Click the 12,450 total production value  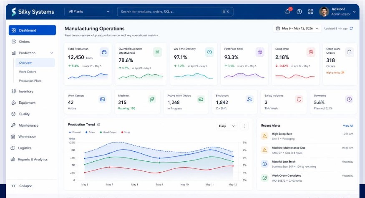click(76, 57)
